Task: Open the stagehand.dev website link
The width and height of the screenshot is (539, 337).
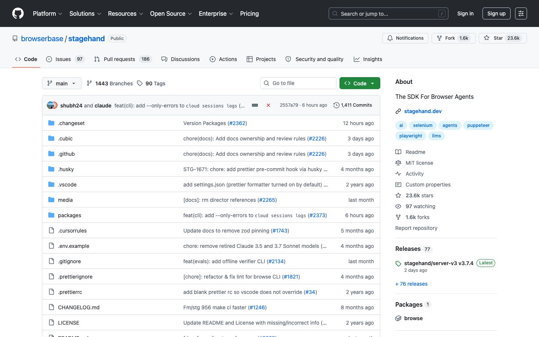Action: tap(423, 111)
